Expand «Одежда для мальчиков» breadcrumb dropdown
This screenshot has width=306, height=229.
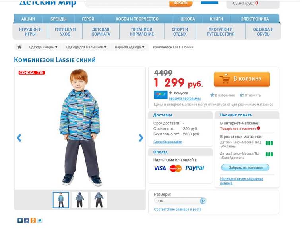coord(86,47)
